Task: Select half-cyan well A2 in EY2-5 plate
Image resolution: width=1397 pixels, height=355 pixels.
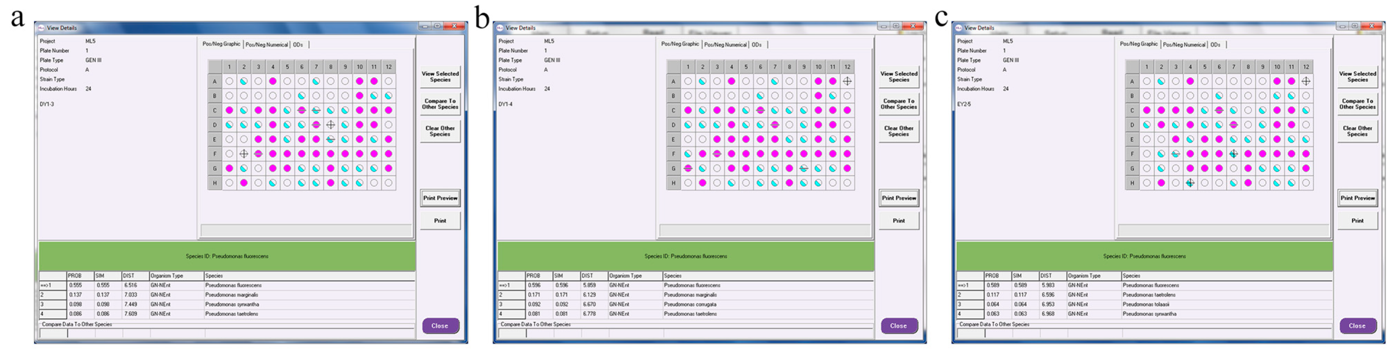Action: click(x=1161, y=82)
